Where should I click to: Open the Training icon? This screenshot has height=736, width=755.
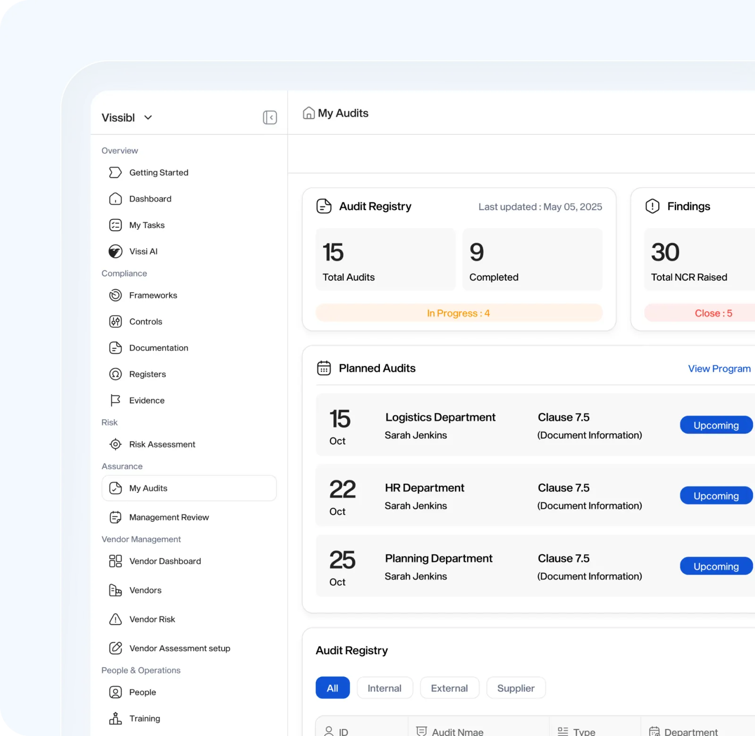pyautogui.click(x=115, y=719)
